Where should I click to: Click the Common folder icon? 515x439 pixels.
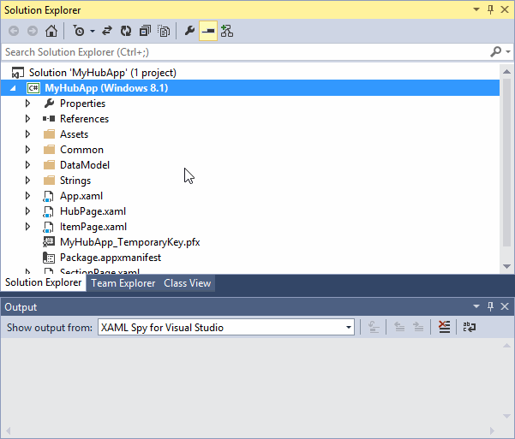coord(49,150)
